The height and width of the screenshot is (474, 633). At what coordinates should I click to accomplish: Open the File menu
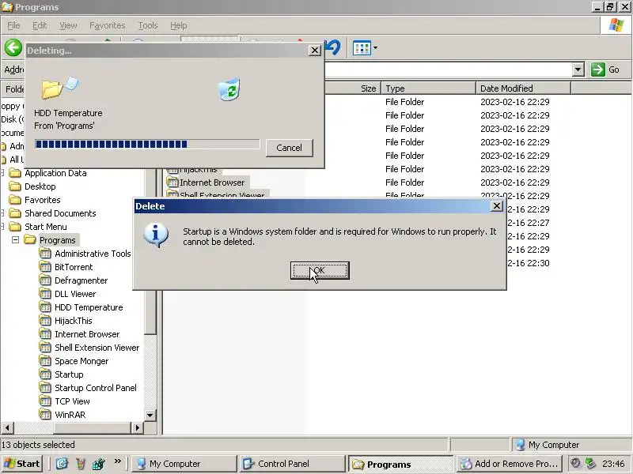13,25
